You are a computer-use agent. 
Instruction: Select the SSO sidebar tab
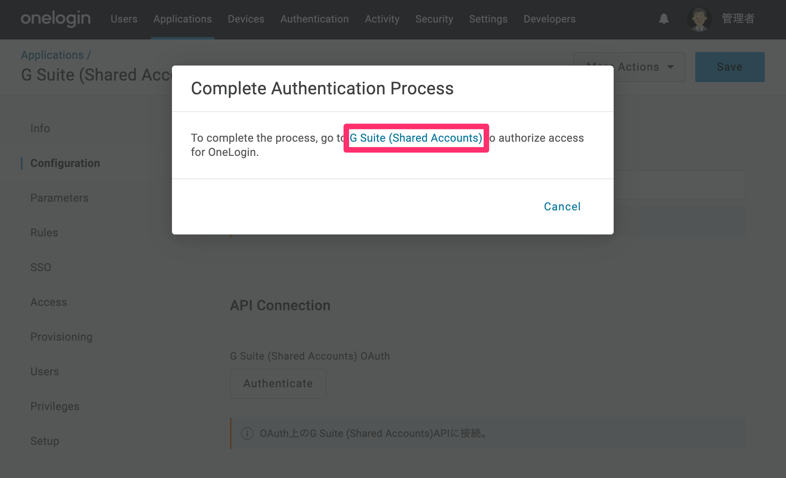click(41, 267)
